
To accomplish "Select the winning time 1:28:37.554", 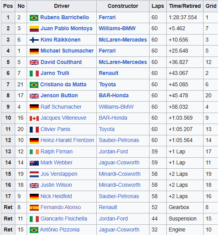I will (x=183, y=17).
